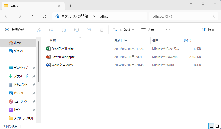Click date 2024/03/30 (土) 20:48

(129, 65)
